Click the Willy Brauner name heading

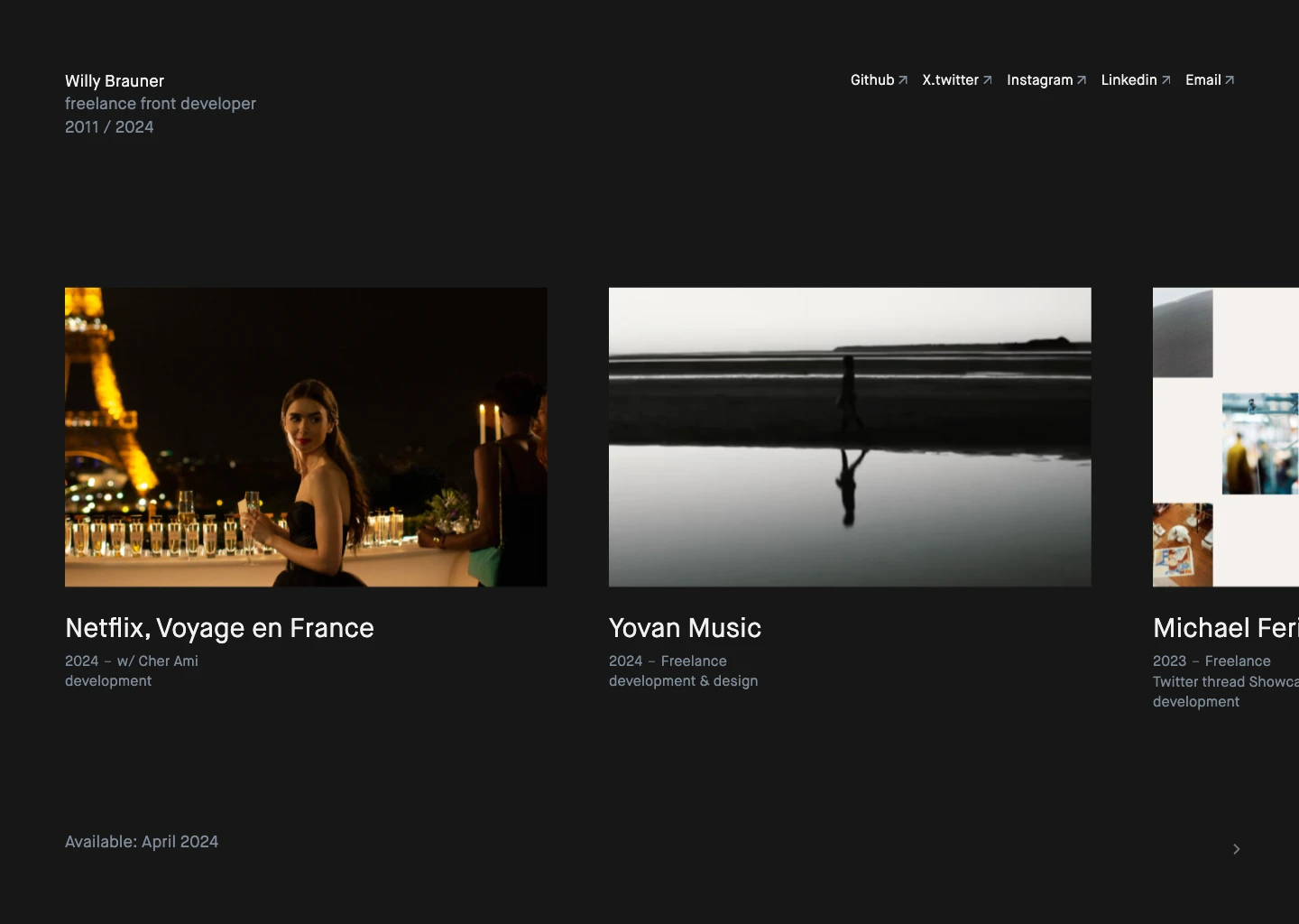(x=115, y=81)
